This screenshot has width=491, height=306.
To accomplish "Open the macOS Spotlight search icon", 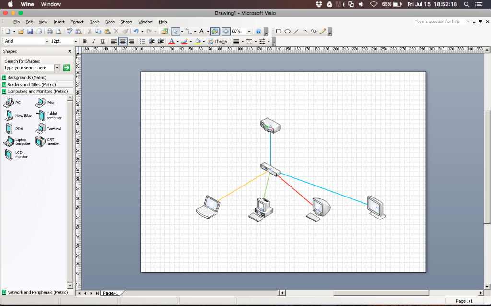I will point(467,4).
